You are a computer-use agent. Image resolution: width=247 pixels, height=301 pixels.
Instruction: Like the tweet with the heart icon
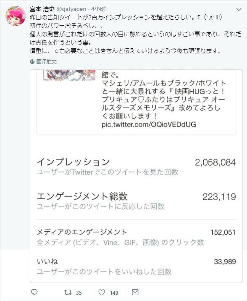pos(102,292)
